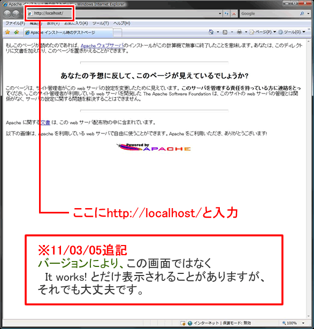Expand the print options dropdown arrow
This screenshot has width=314, height=329.
(x=246, y=32)
